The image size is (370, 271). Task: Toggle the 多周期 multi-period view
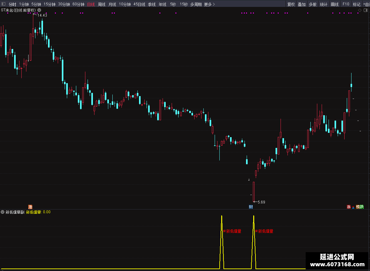point(196,4)
